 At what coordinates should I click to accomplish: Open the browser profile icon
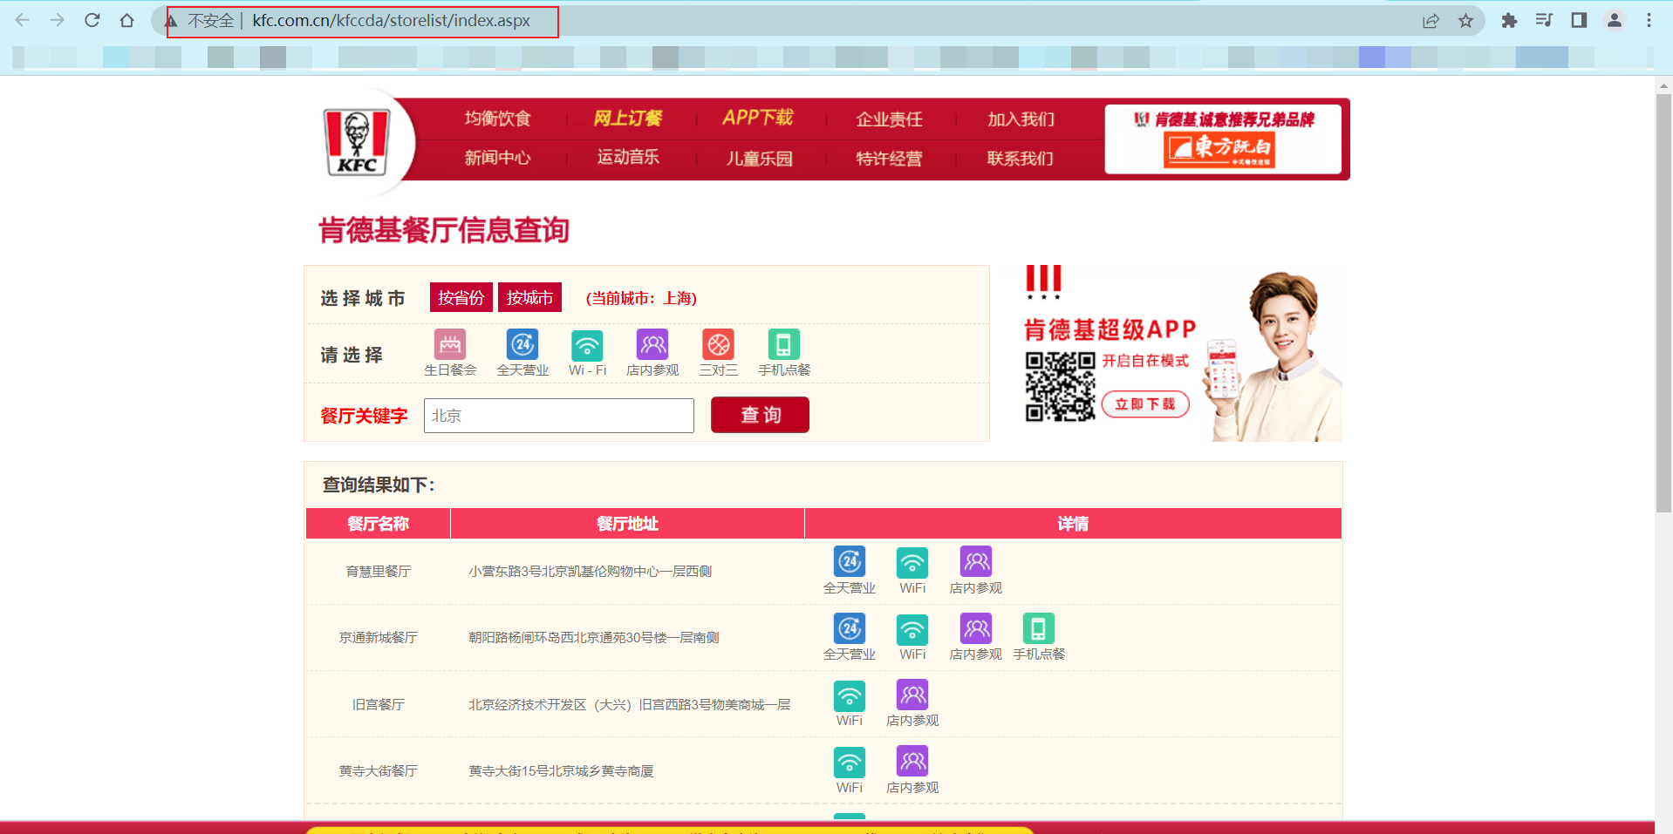[1615, 20]
